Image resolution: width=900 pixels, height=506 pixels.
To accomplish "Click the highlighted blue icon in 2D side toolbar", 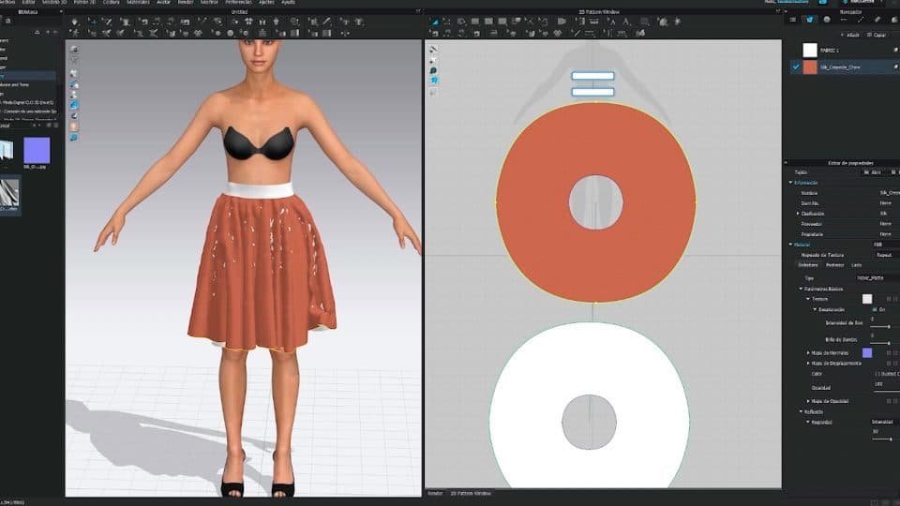I will click(433, 81).
